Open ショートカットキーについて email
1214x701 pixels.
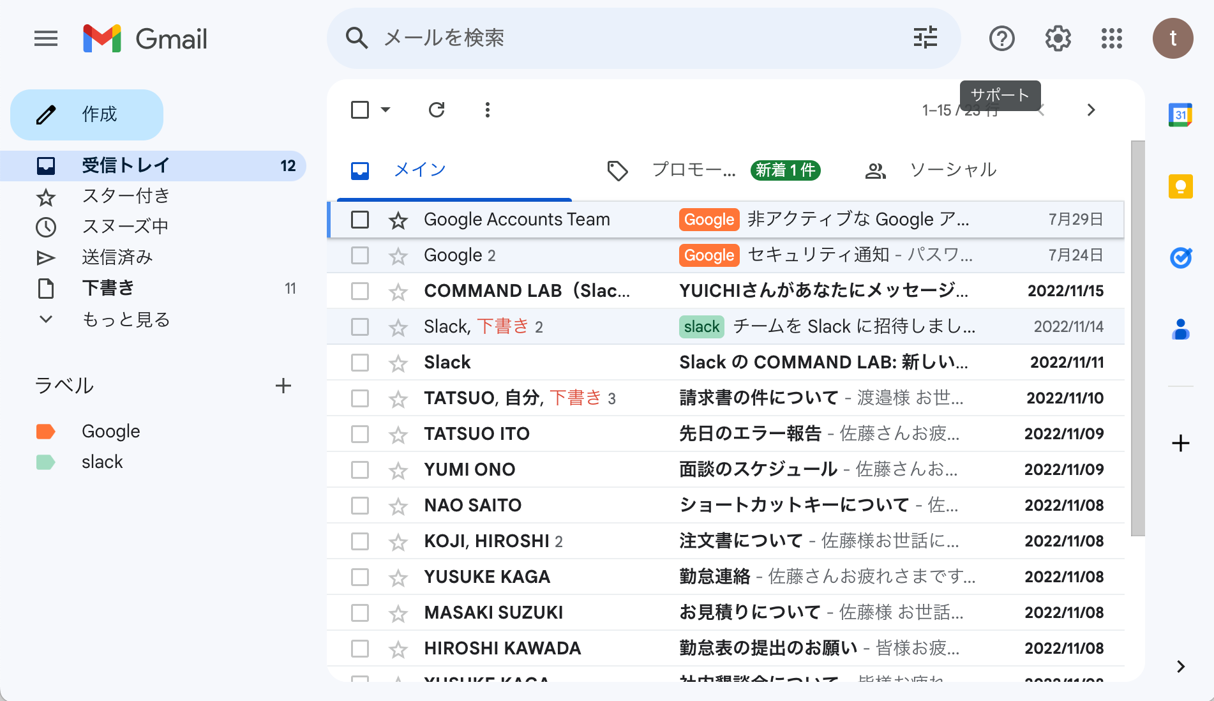tap(726, 506)
